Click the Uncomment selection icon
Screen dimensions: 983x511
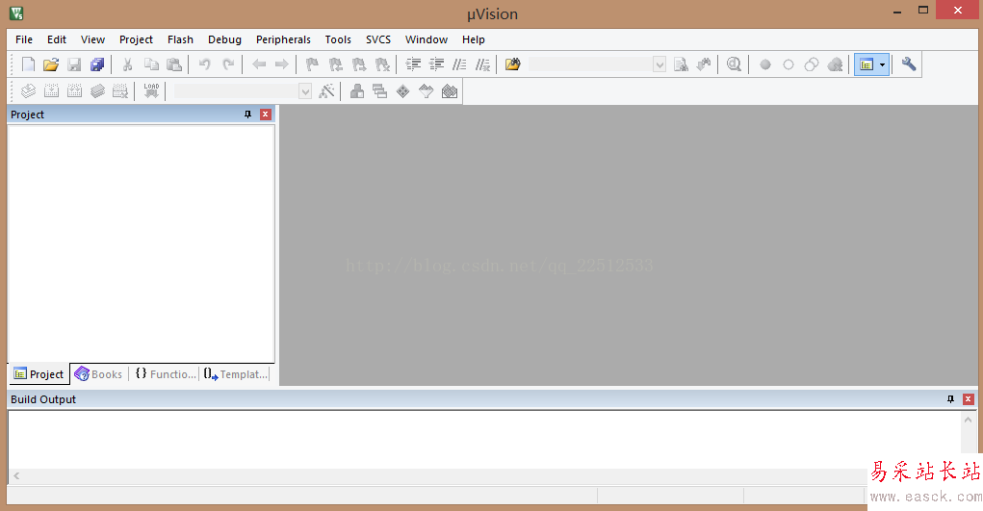[482, 64]
